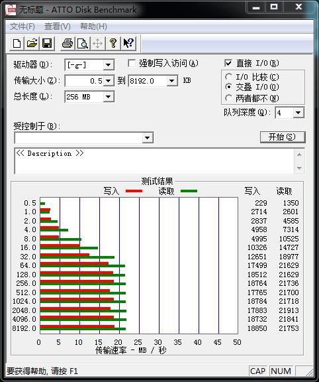Click inside the Description text box
The width and height of the screenshot is (319, 382).
pyautogui.click(x=154, y=160)
